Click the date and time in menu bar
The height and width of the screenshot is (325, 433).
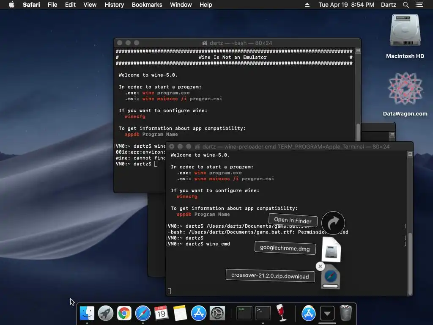(346, 5)
